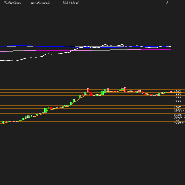The height and width of the screenshot is (185, 185).
Task: Click the 2767 price level label
Action: pyautogui.click(x=177, y=107)
